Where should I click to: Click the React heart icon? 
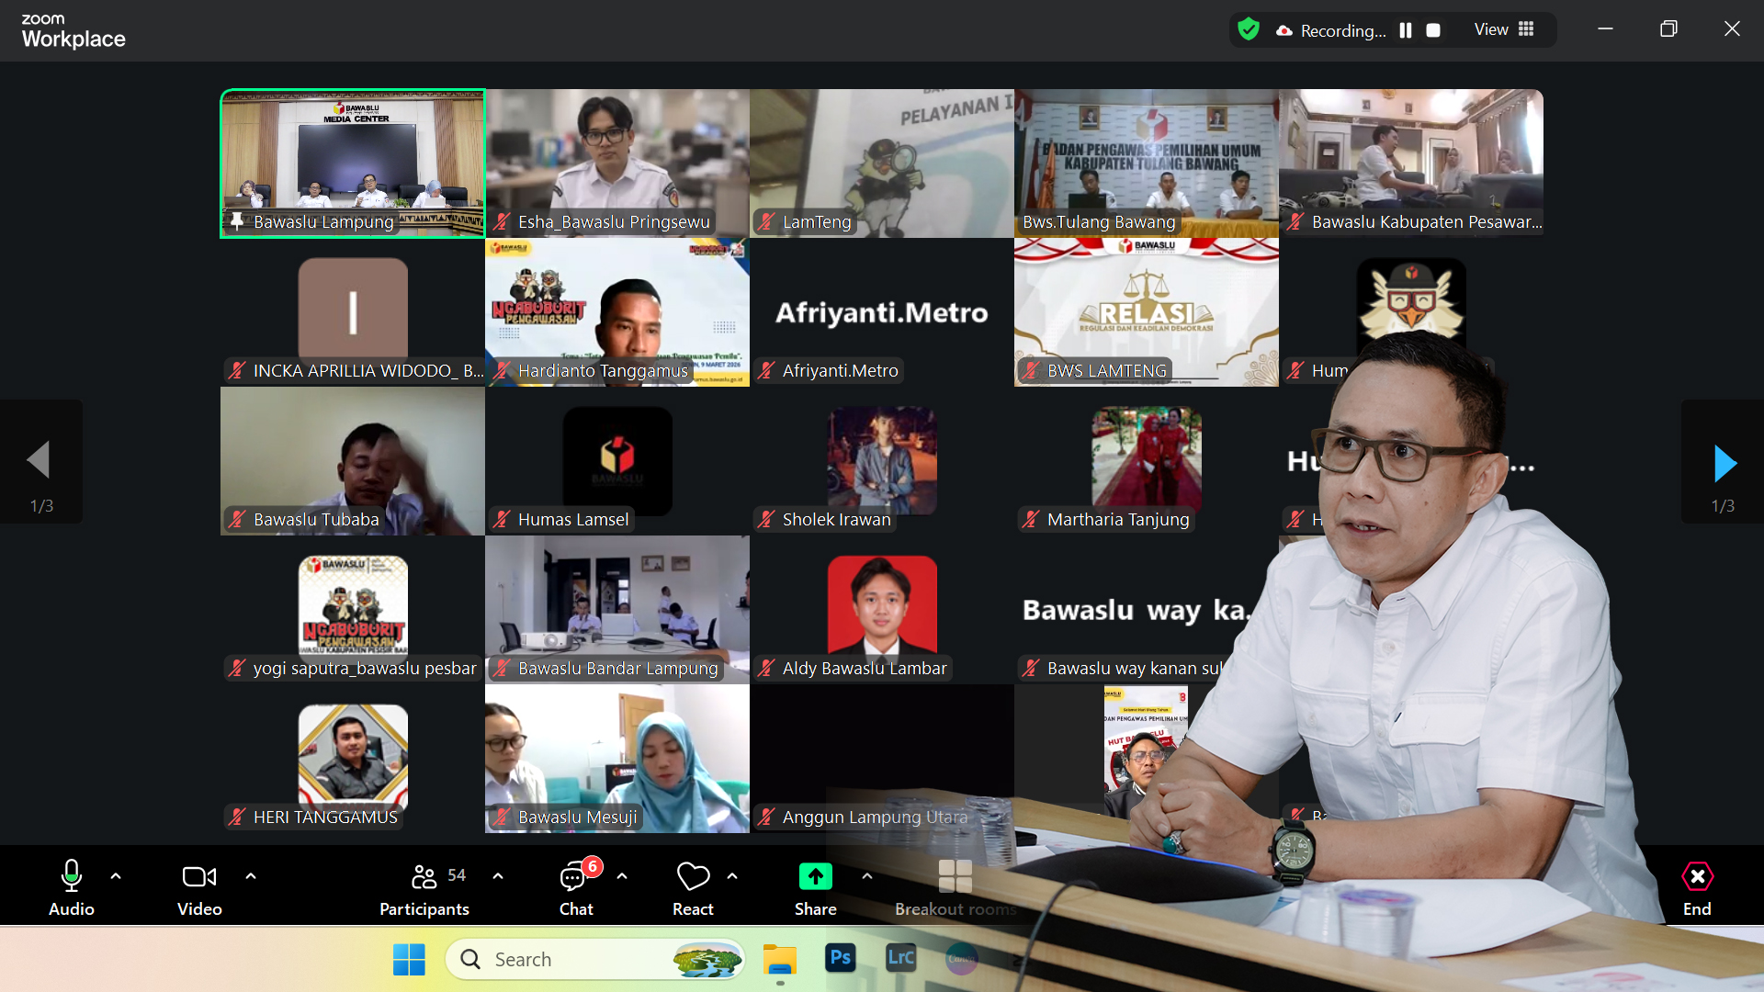point(693,877)
